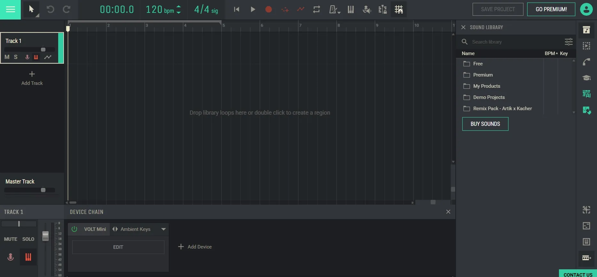Screen dimensions: 597x277
Task: Close the Sound Library panel
Action: coord(463,27)
